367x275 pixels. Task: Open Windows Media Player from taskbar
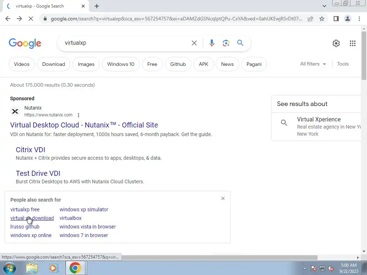(x=54, y=268)
